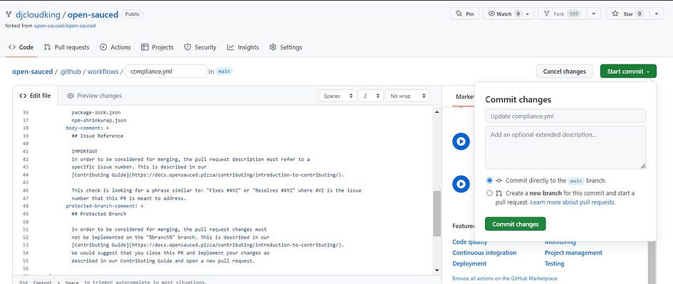Screen dimensions: 673x284
Task: Click the main branch label
Action: point(224,72)
